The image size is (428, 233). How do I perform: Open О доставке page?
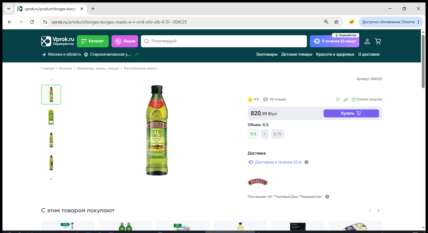tap(369, 54)
